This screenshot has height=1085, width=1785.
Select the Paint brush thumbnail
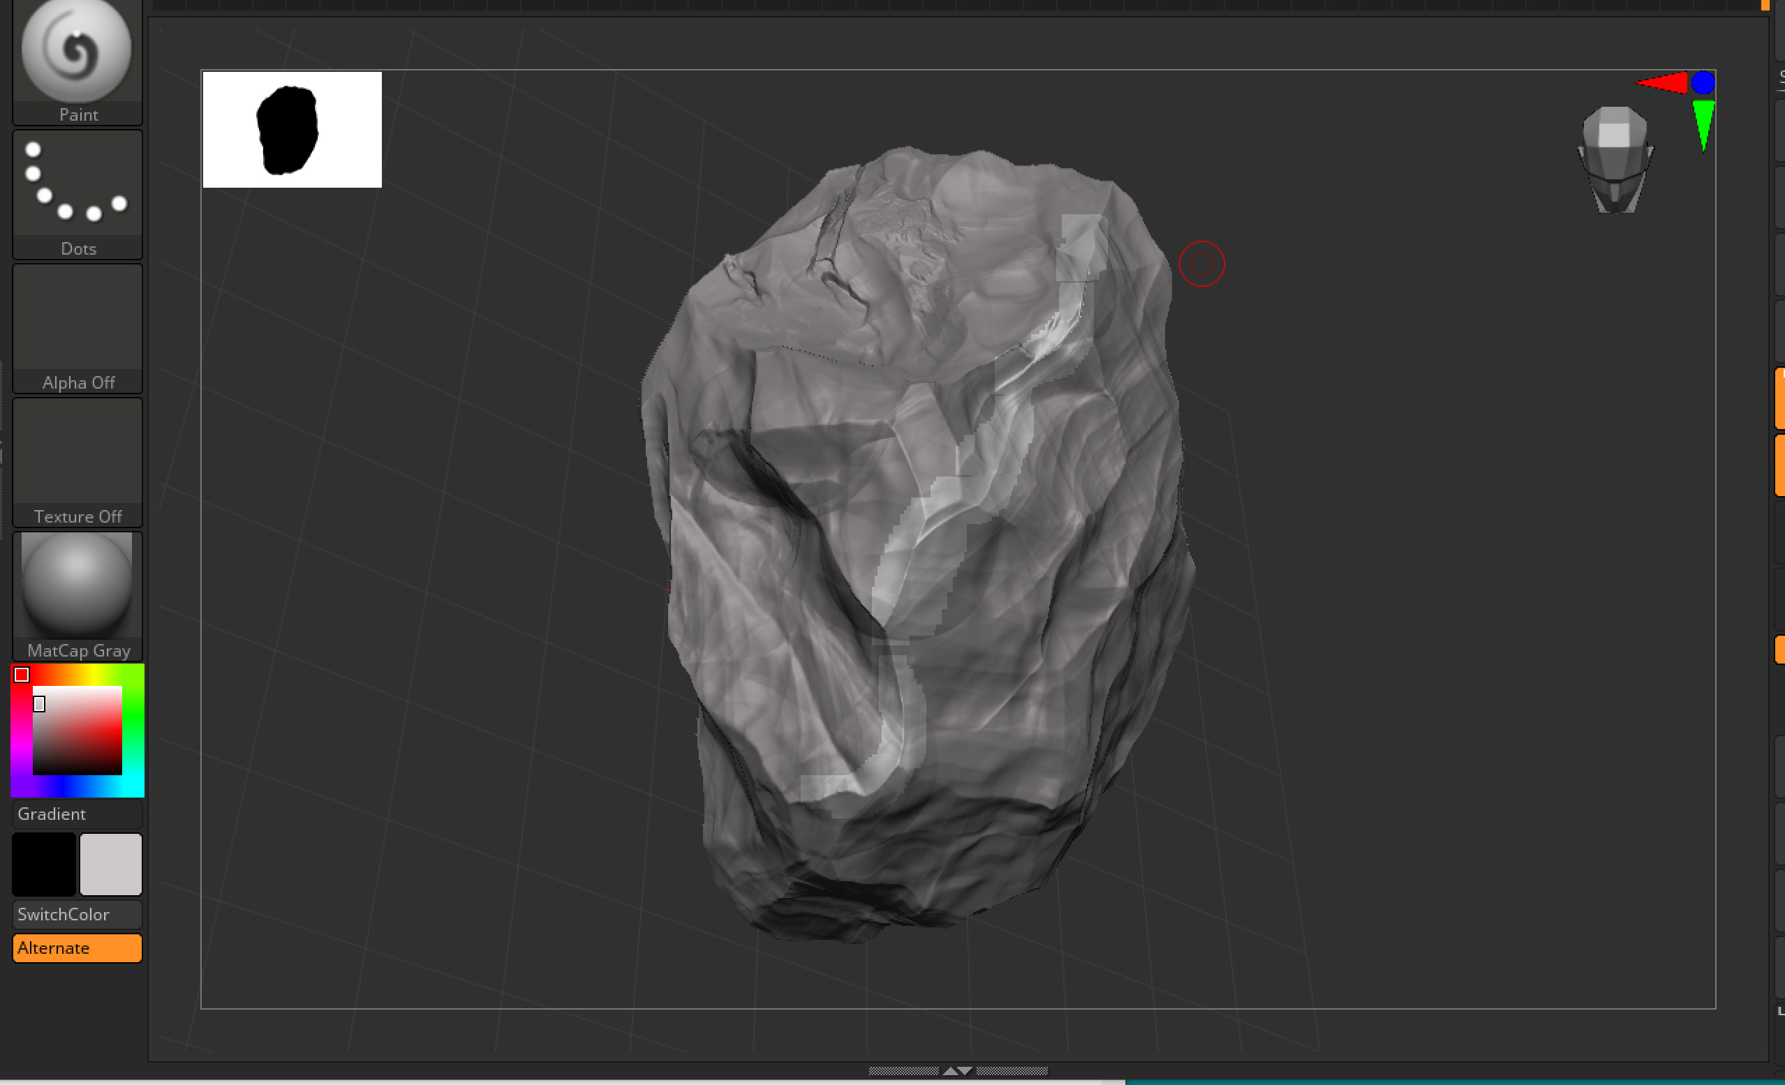(77, 51)
